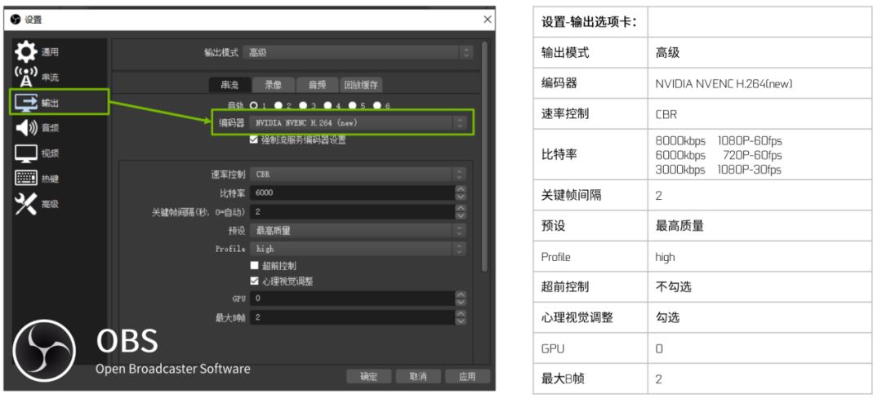Open the Hotkeys (热键) keyboard icon
This screenshot has height=403, width=882.
pos(25,178)
